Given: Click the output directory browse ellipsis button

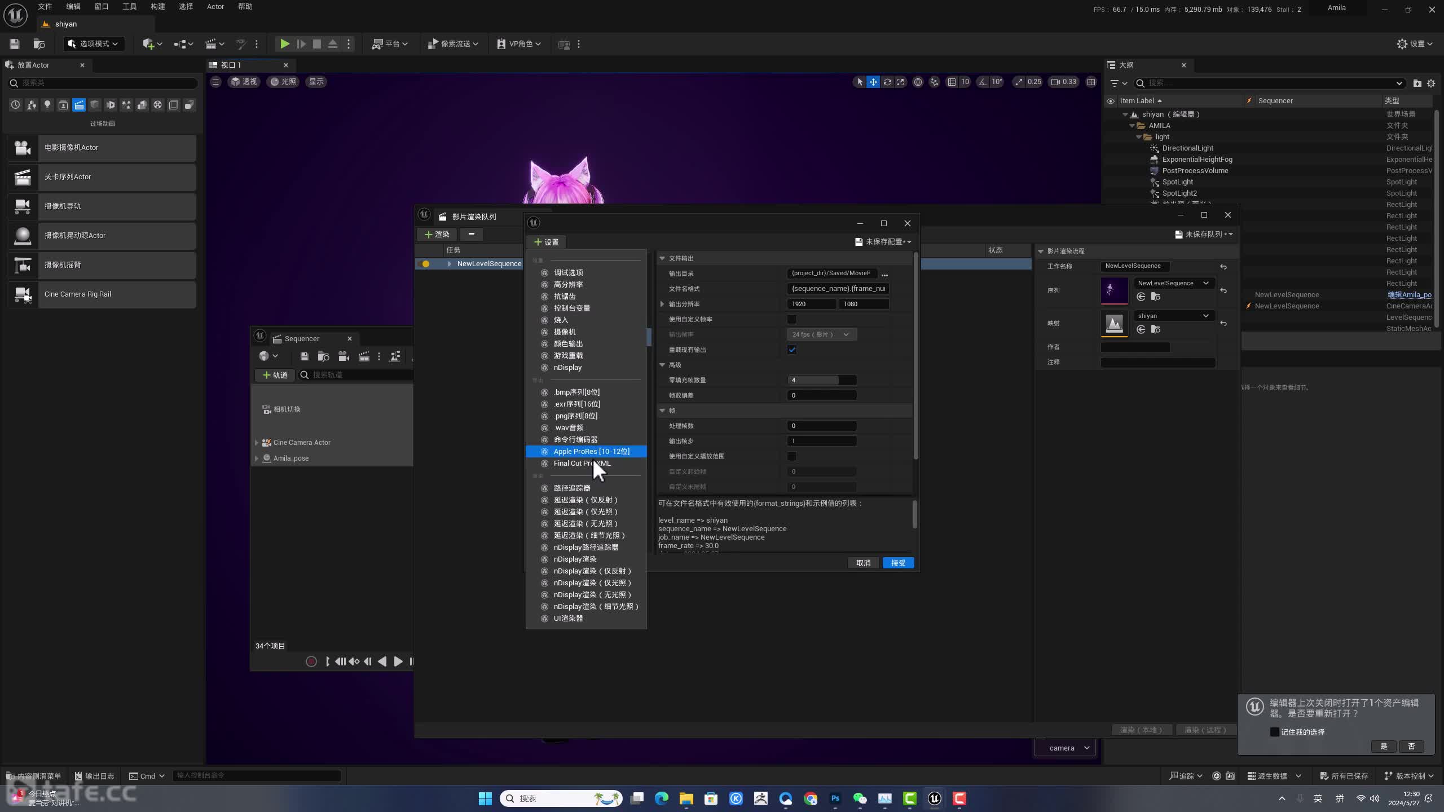Looking at the screenshot, I should pyautogui.click(x=884, y=274).
